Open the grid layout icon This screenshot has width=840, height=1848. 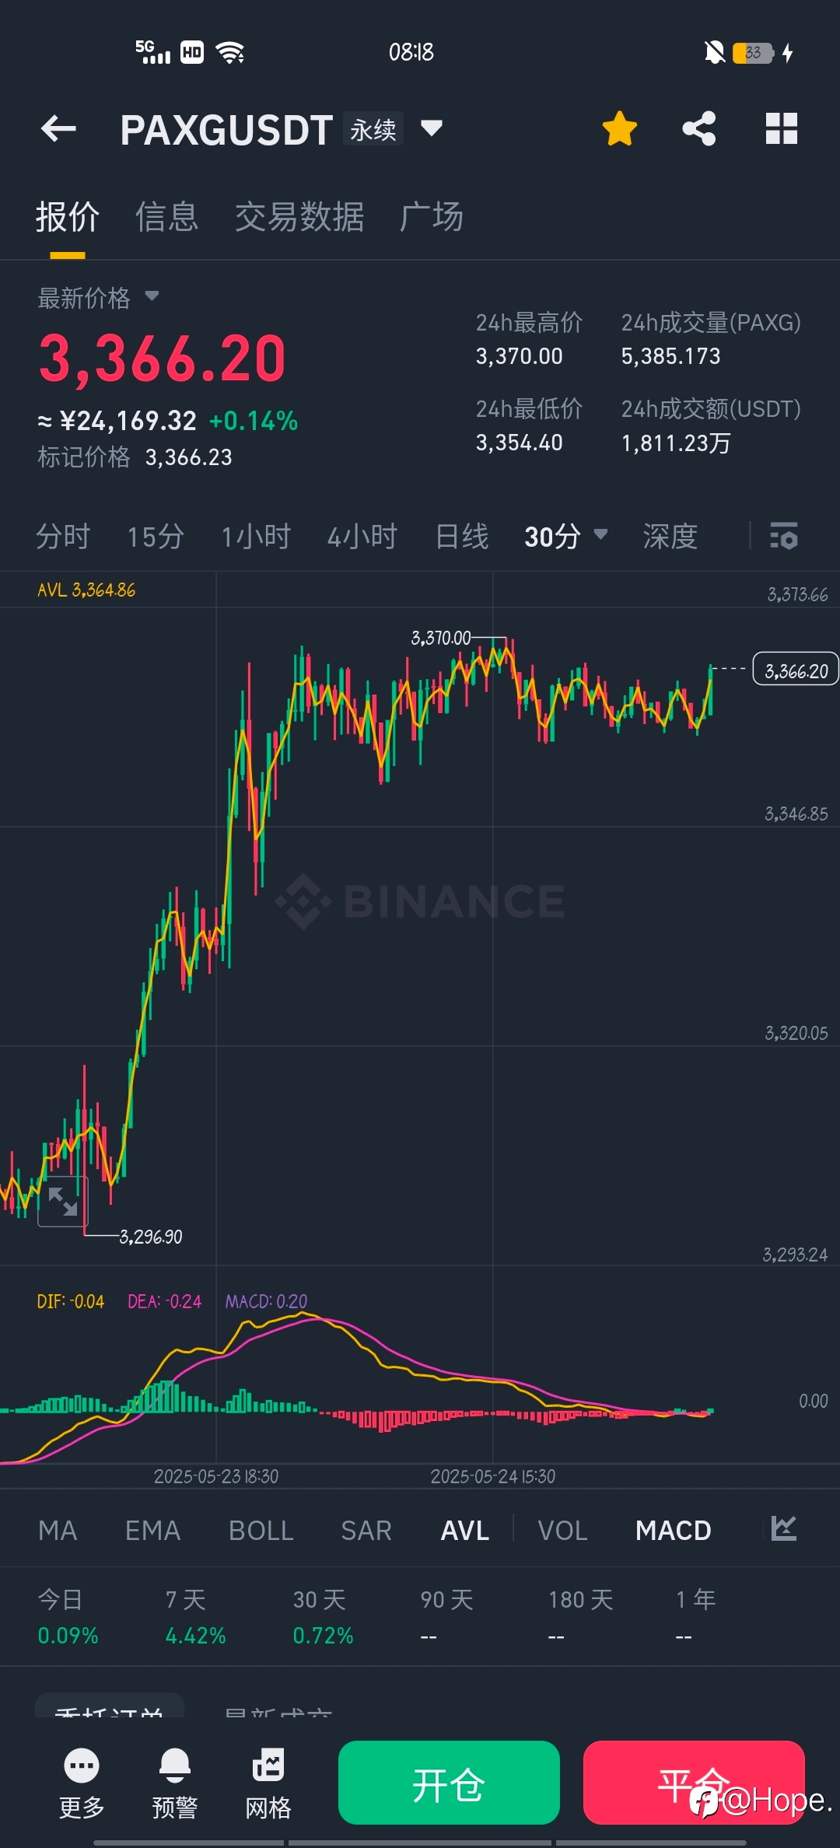pyautogui.click(x=782, y=128)
